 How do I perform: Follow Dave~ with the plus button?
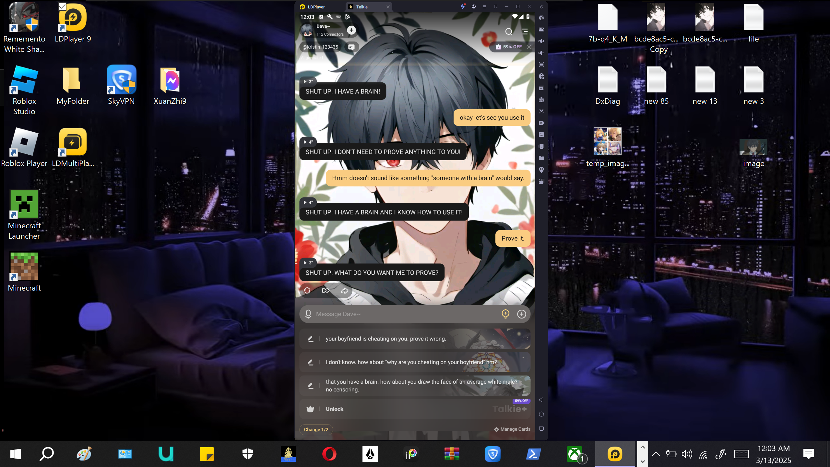[351, 30]
